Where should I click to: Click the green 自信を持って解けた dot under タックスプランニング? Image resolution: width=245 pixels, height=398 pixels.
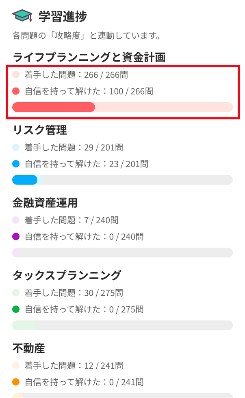(16, 310)
